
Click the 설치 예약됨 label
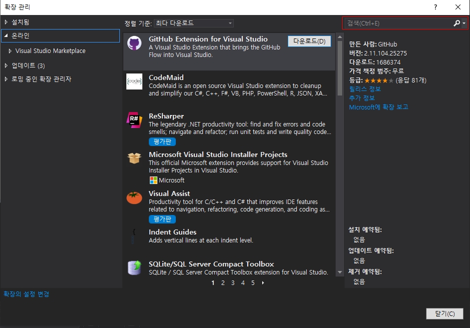click(365, 229)
